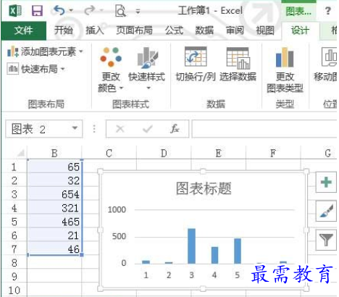The image size is (339, 297).
Task: Click the chart tools 图表... contextual tab
Action: (x=298, y=11)
